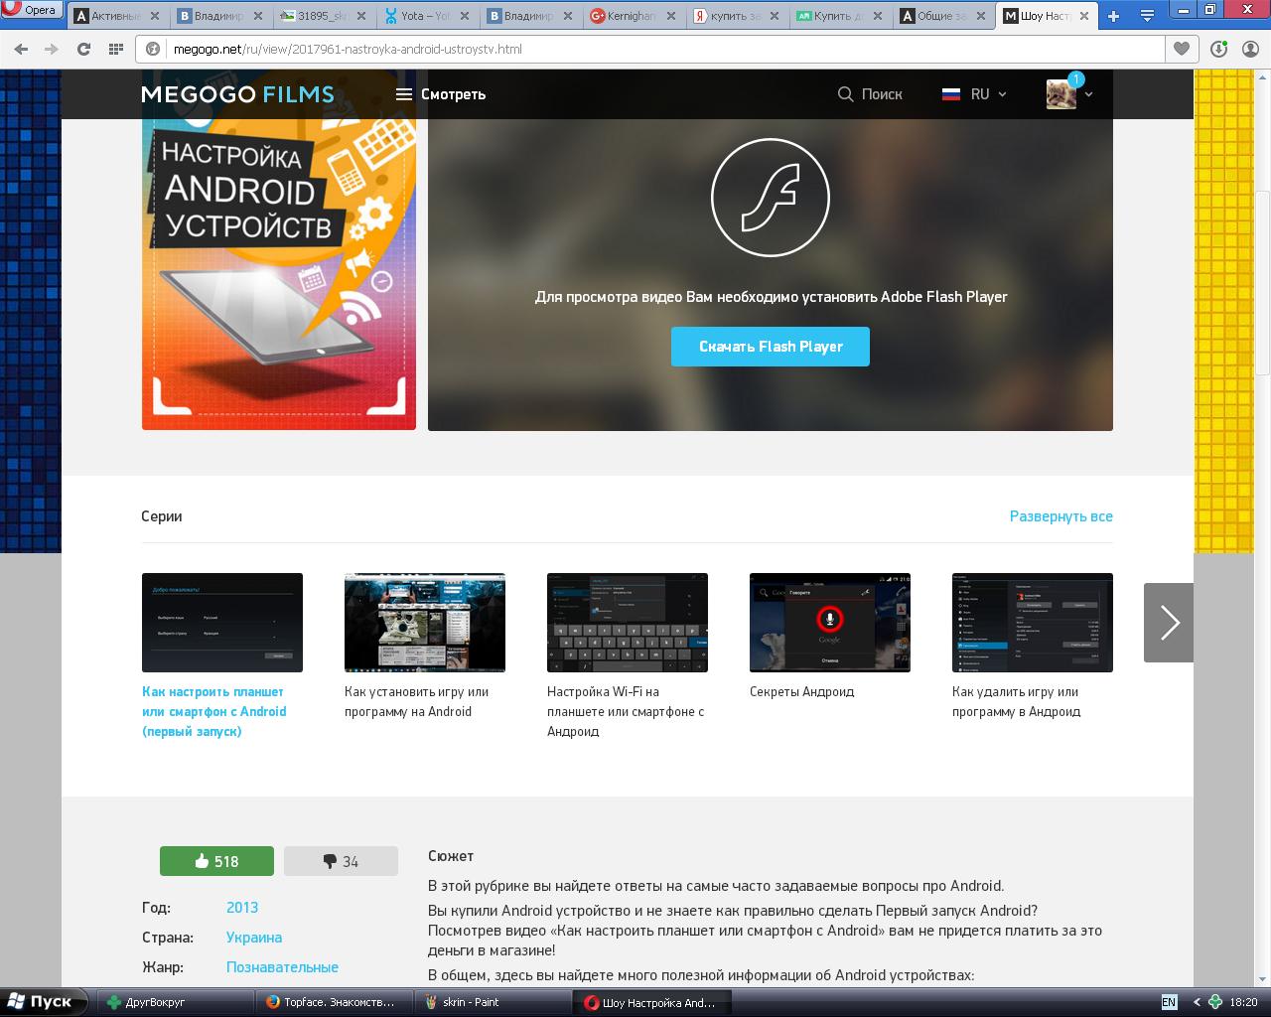Open the "Смотреть" hamburger menu

tap(441, 94)
